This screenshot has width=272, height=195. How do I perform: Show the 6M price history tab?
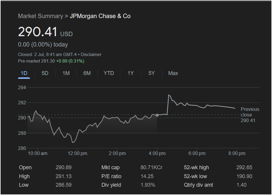click(87, 73)
